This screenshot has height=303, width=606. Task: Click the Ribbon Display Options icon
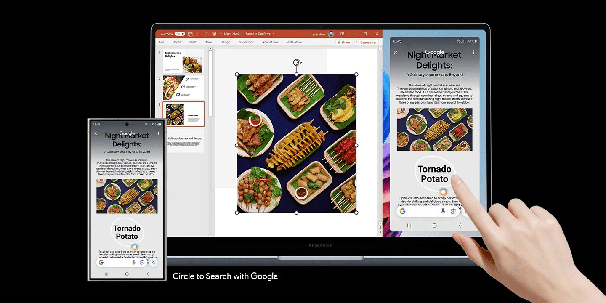point(342,34)
